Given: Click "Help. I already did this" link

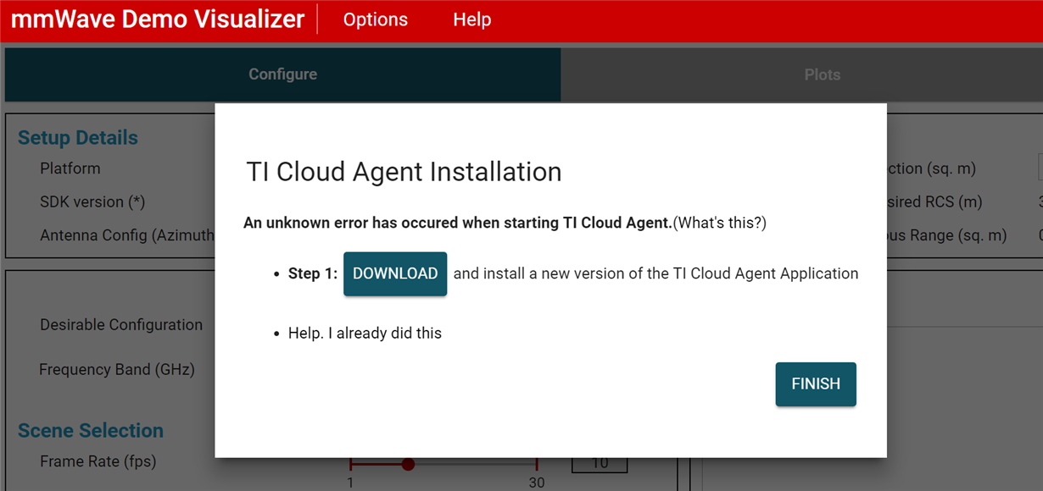Looking at the screenshot, I should click(365, 333).
